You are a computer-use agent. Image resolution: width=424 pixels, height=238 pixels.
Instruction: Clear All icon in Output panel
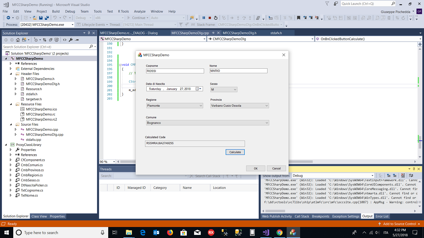pos(403,176)
